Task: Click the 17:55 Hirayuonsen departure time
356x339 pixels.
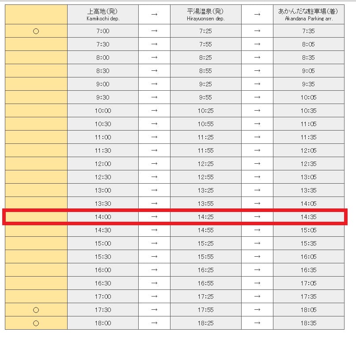Action: 206,310
